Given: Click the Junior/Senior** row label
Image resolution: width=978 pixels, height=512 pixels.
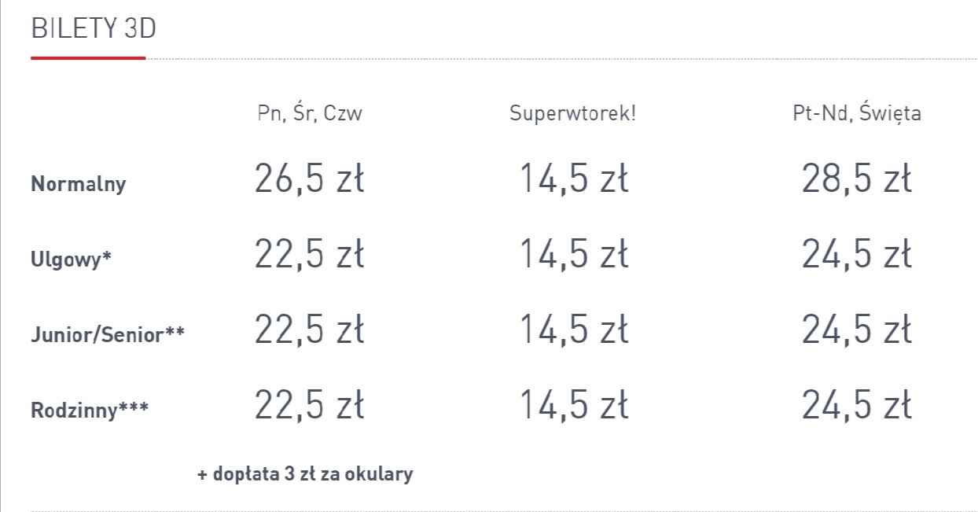Looking at the screenshot, I should [108, 334].
